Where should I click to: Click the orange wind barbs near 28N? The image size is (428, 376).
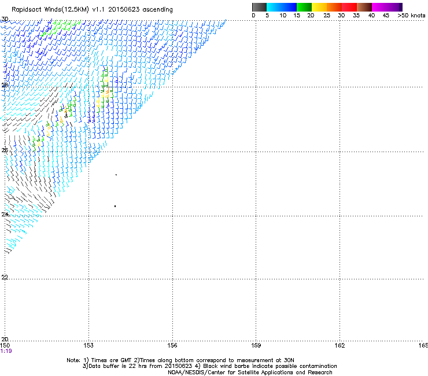click(108, 90)
